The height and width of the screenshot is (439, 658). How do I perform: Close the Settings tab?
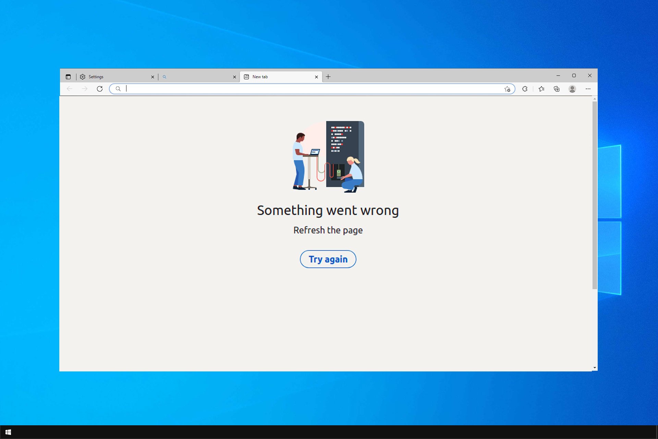point(153,77)
